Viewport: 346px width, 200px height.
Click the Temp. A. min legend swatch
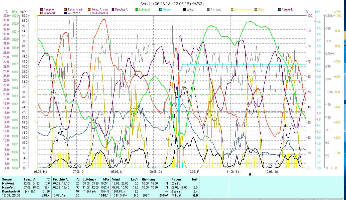(x=65, y=10)
